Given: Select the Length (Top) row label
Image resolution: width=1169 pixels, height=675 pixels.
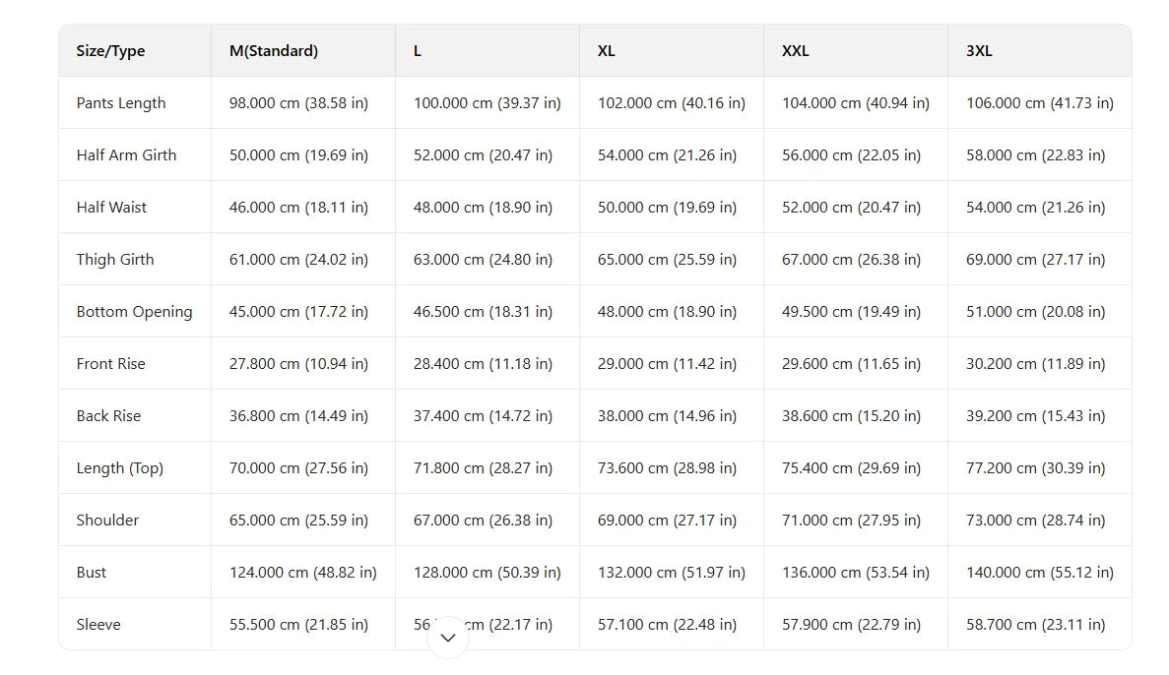Looking at the screenshot, I should click(x=119, y=468).
